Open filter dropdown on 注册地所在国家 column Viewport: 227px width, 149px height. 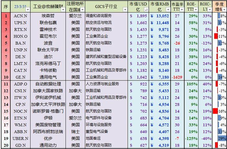point(82,10)
